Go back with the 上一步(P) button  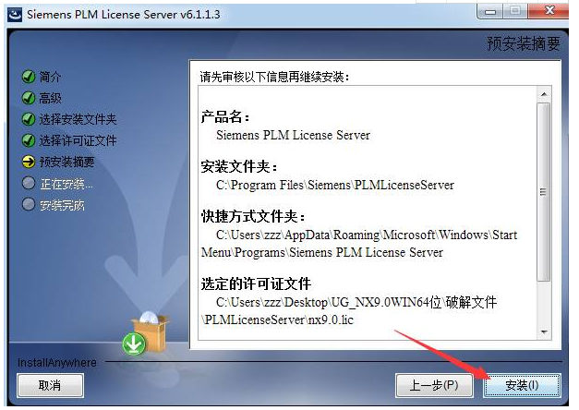pyautogui.click(x=434, y=385)
